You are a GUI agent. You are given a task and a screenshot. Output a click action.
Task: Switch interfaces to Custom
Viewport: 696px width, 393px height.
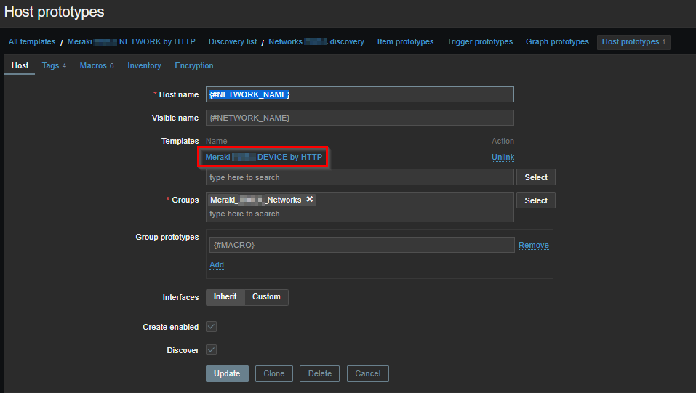(266, 297)
